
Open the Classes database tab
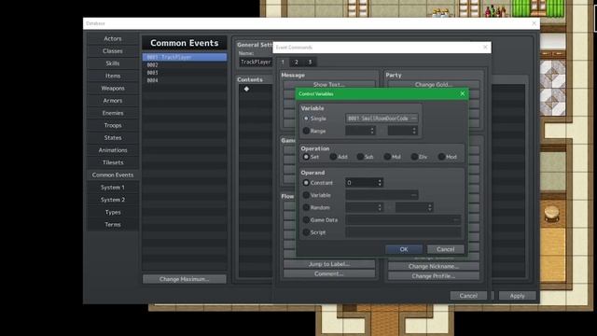pyautogui.click(x=113, y=51)
